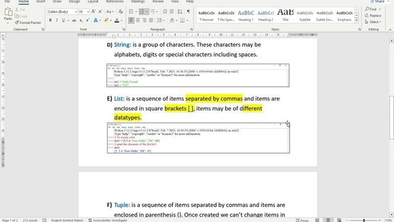
Task: Click the Text Effects icon
Action: tap(95, 20)
